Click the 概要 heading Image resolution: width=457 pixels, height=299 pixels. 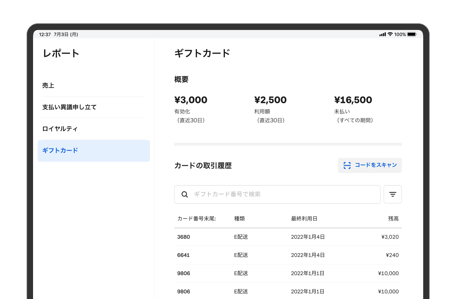tap(181, 79)
